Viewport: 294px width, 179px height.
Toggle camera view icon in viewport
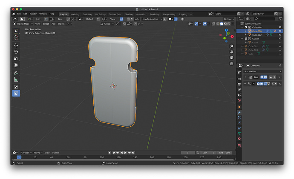coord(231,57)
